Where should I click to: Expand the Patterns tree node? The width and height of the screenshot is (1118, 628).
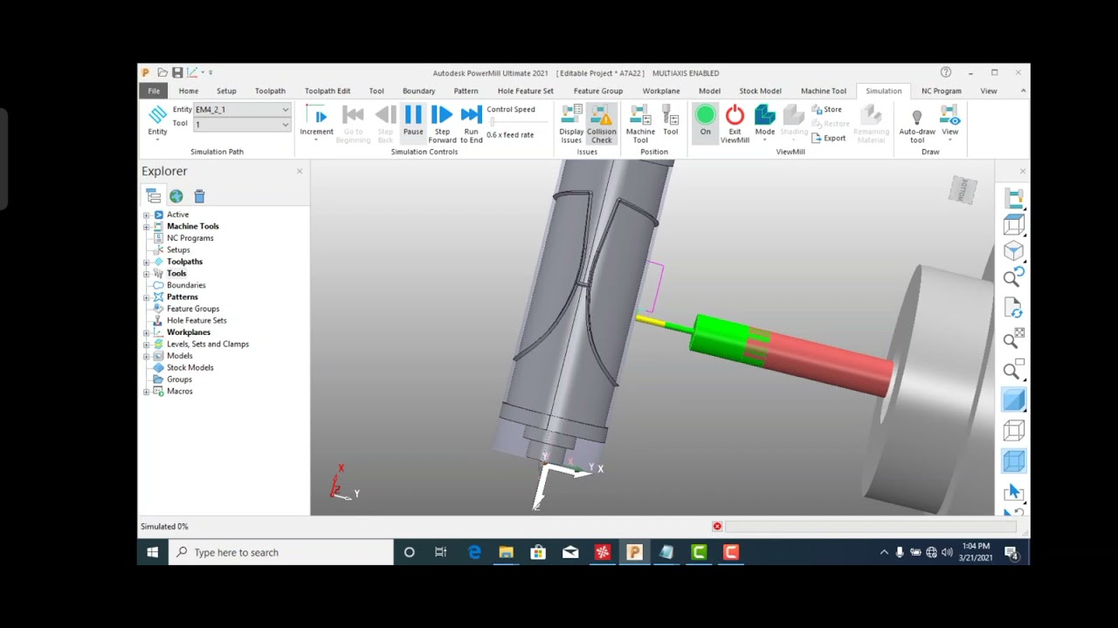point(147,297)
